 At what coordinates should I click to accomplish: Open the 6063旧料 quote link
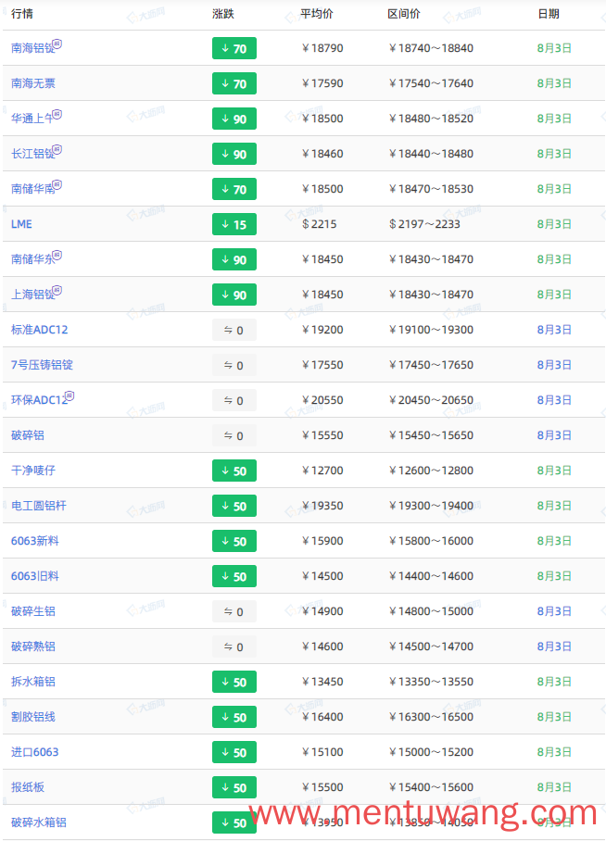pyautogui.click(x=35, y=577)
